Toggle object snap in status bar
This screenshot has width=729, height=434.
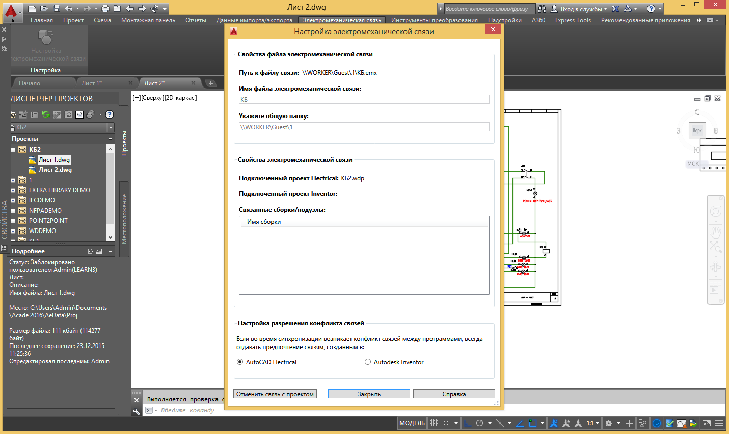(533, 423)
